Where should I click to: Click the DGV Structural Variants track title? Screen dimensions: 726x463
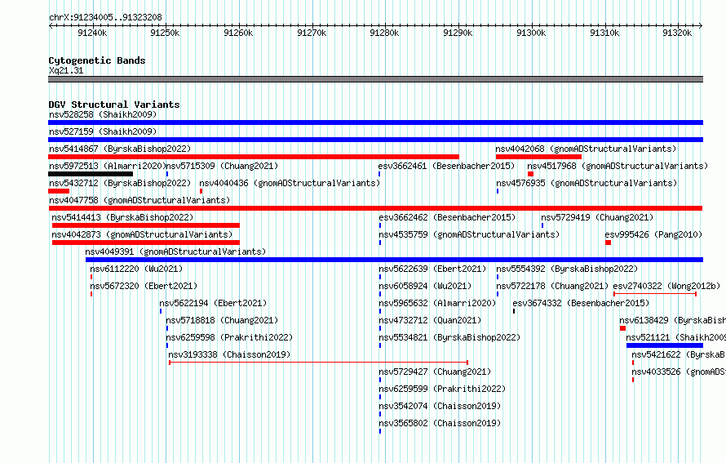[114, 105]
